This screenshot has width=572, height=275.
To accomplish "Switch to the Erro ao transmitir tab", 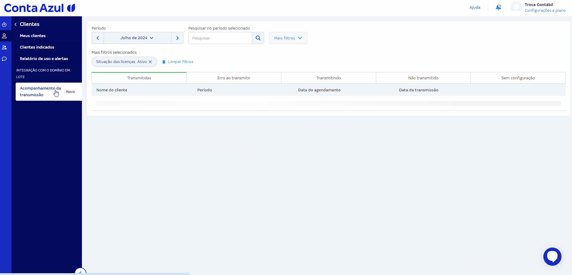I will coord(234,78).
